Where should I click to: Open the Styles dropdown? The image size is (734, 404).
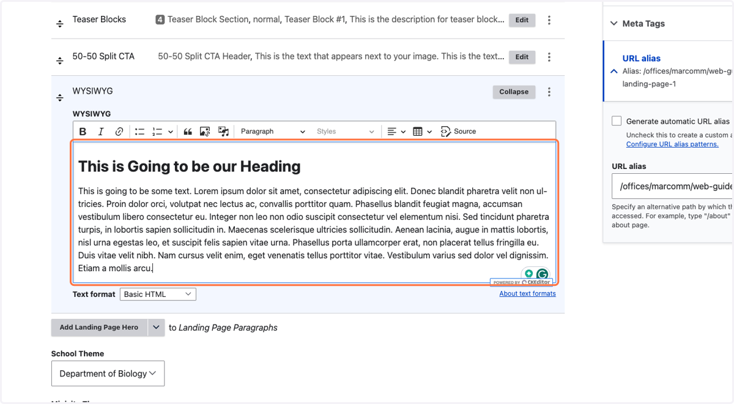point(345,132)
